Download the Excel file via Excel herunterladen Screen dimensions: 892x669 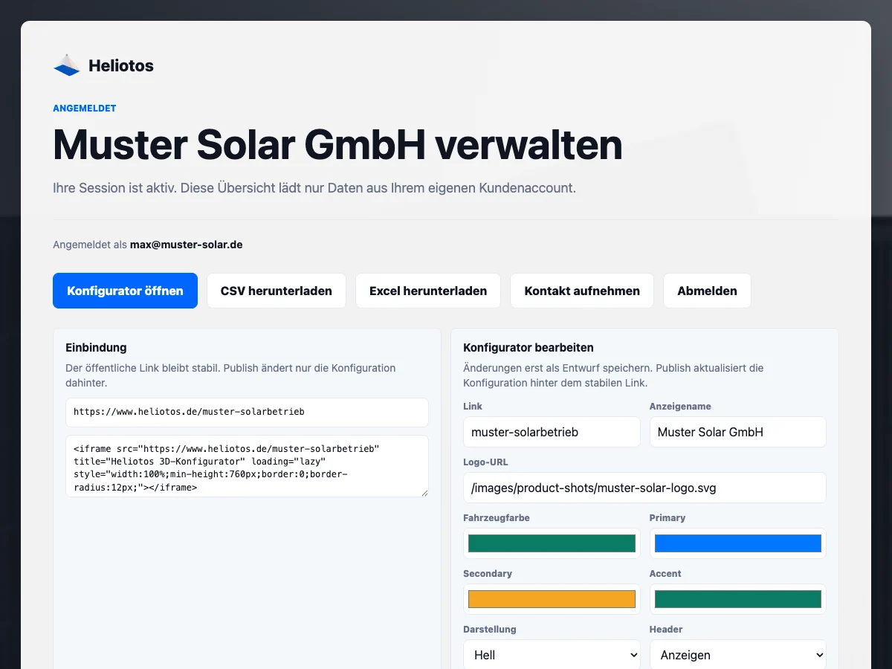[x=428, y=291]
